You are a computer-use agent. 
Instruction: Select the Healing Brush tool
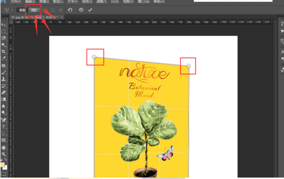(x=3, y=66)
